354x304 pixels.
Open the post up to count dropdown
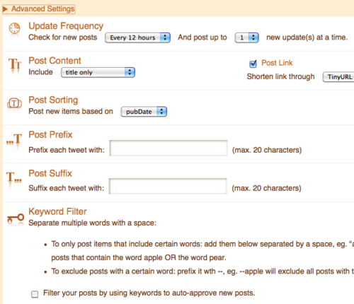pos(246,37)
